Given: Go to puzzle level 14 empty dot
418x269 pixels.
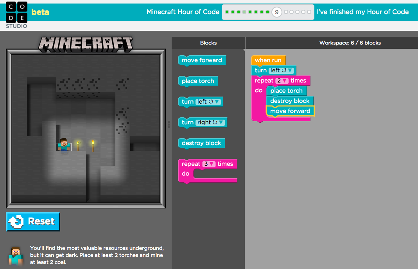Looking at the screenshot, I should (309, 12).
